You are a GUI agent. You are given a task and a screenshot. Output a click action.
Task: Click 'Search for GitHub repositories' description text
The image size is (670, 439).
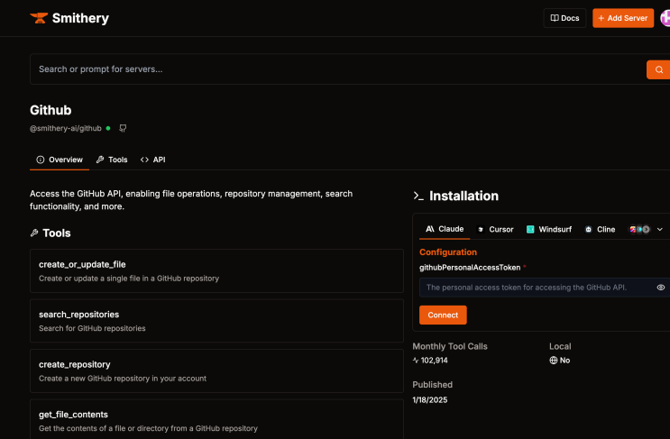click(92, 328)
